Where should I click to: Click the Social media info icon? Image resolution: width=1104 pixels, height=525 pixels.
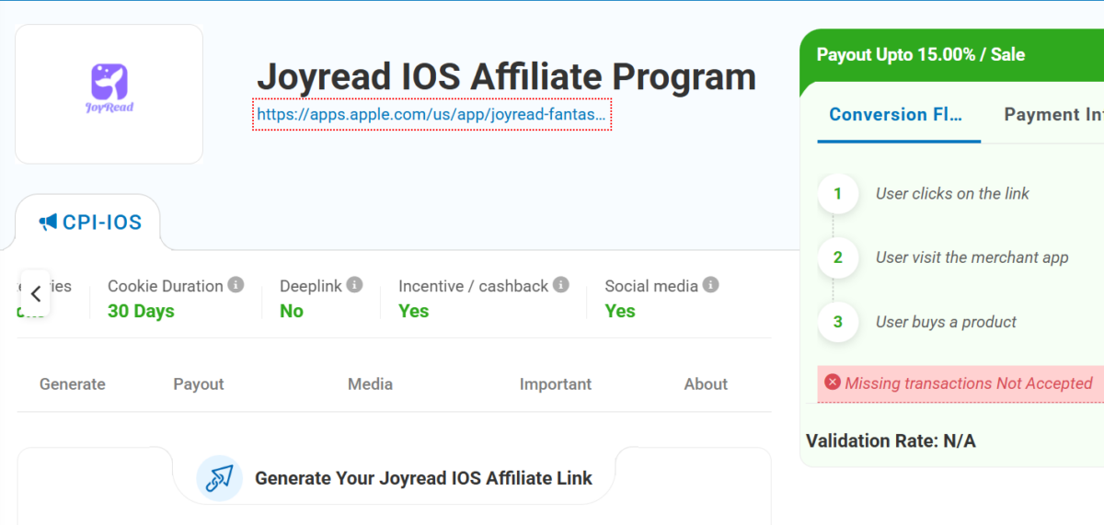coord(710,285)
